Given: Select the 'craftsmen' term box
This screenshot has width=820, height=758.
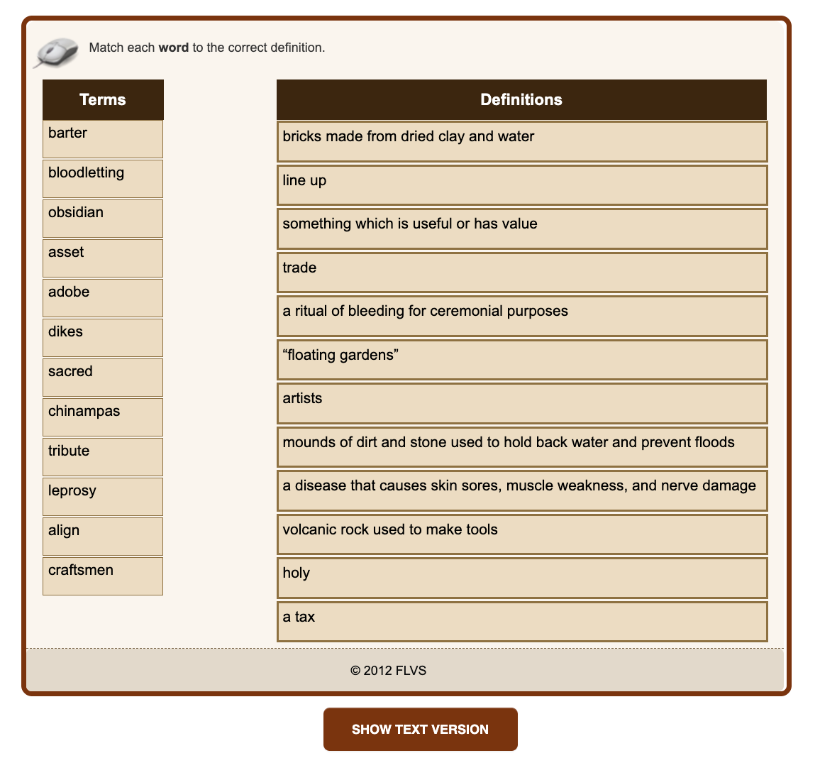Looking at the screenshot, I should [x=103, y=576].
